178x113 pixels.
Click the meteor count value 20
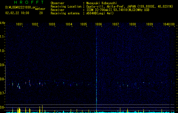(x=41, y=13)
